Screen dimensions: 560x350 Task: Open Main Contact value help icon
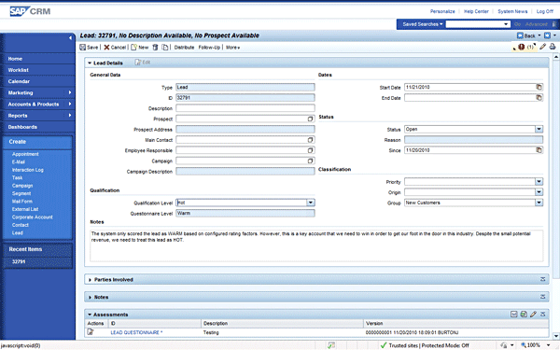tap(311, 140)
